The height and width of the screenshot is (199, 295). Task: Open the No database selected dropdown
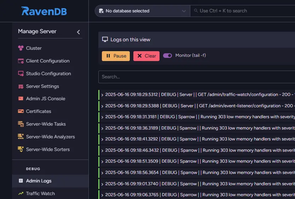tap(143, 11)
